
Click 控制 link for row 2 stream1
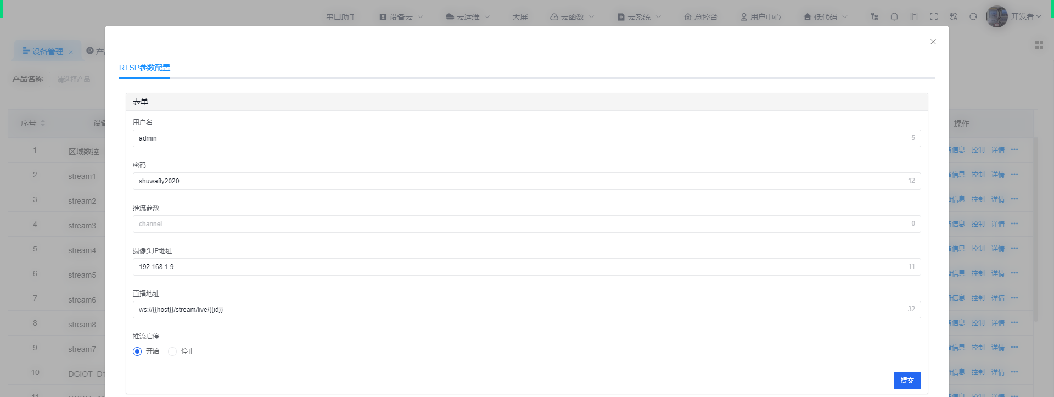(978, 175)
